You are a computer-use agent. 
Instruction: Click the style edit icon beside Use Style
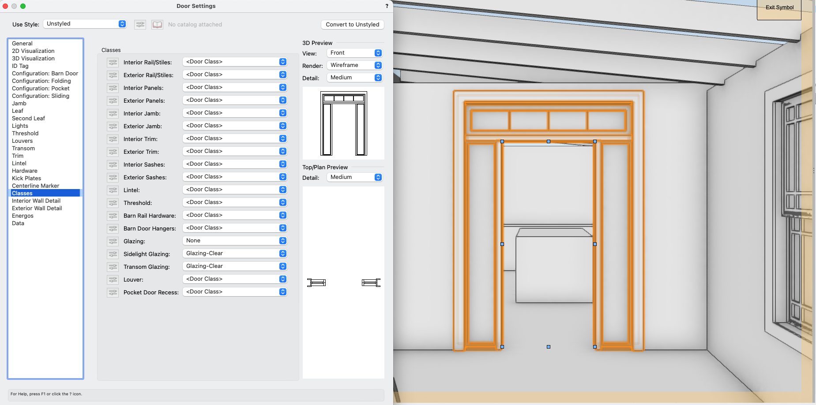(140, 24)
